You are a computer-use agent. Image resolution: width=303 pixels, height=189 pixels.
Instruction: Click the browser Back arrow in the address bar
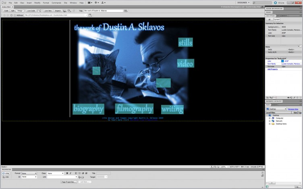pyautogui.click(x=4, y=15)
